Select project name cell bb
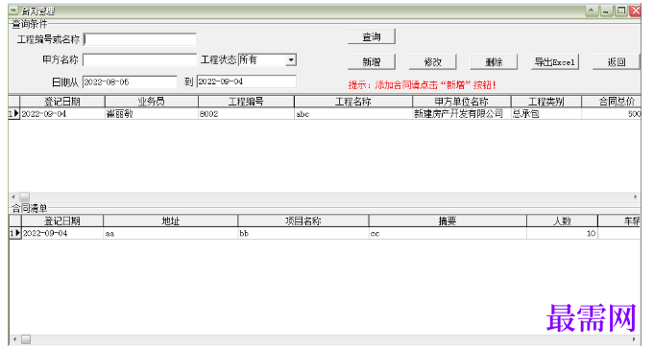Viewport: 654px width, 348px height. pos(303,233)
